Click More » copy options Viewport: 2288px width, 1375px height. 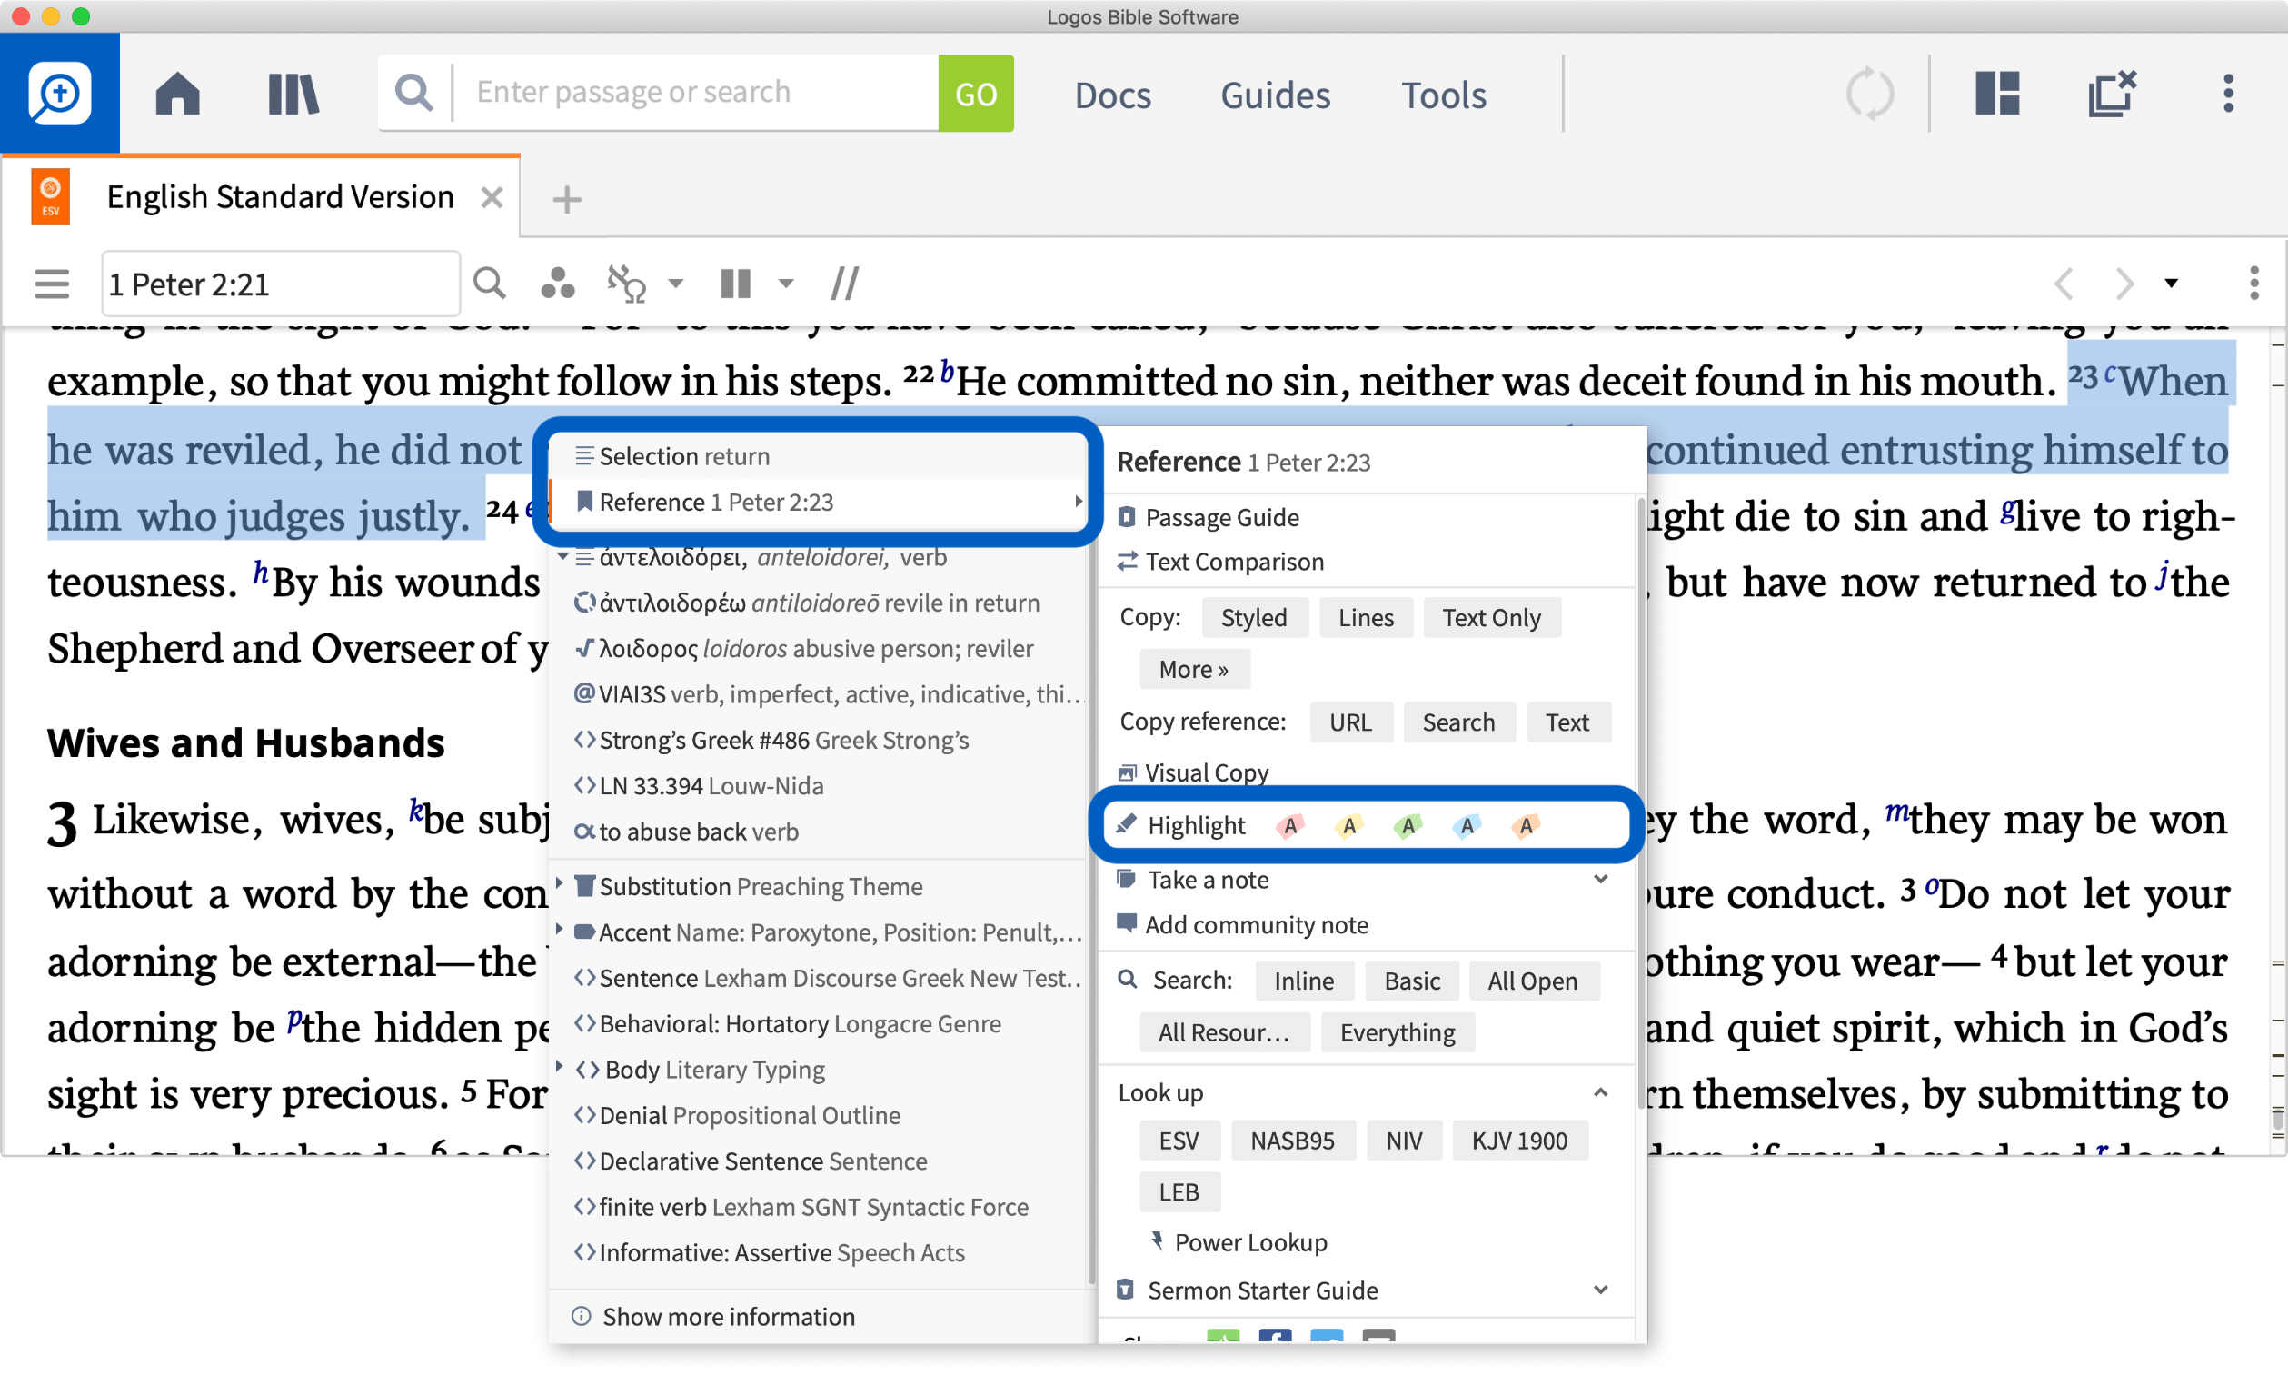(x=1193, y=670)
